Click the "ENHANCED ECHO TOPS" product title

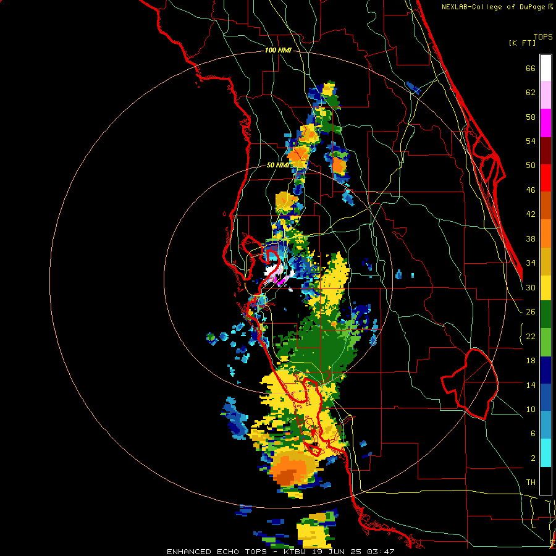(217, 552)
